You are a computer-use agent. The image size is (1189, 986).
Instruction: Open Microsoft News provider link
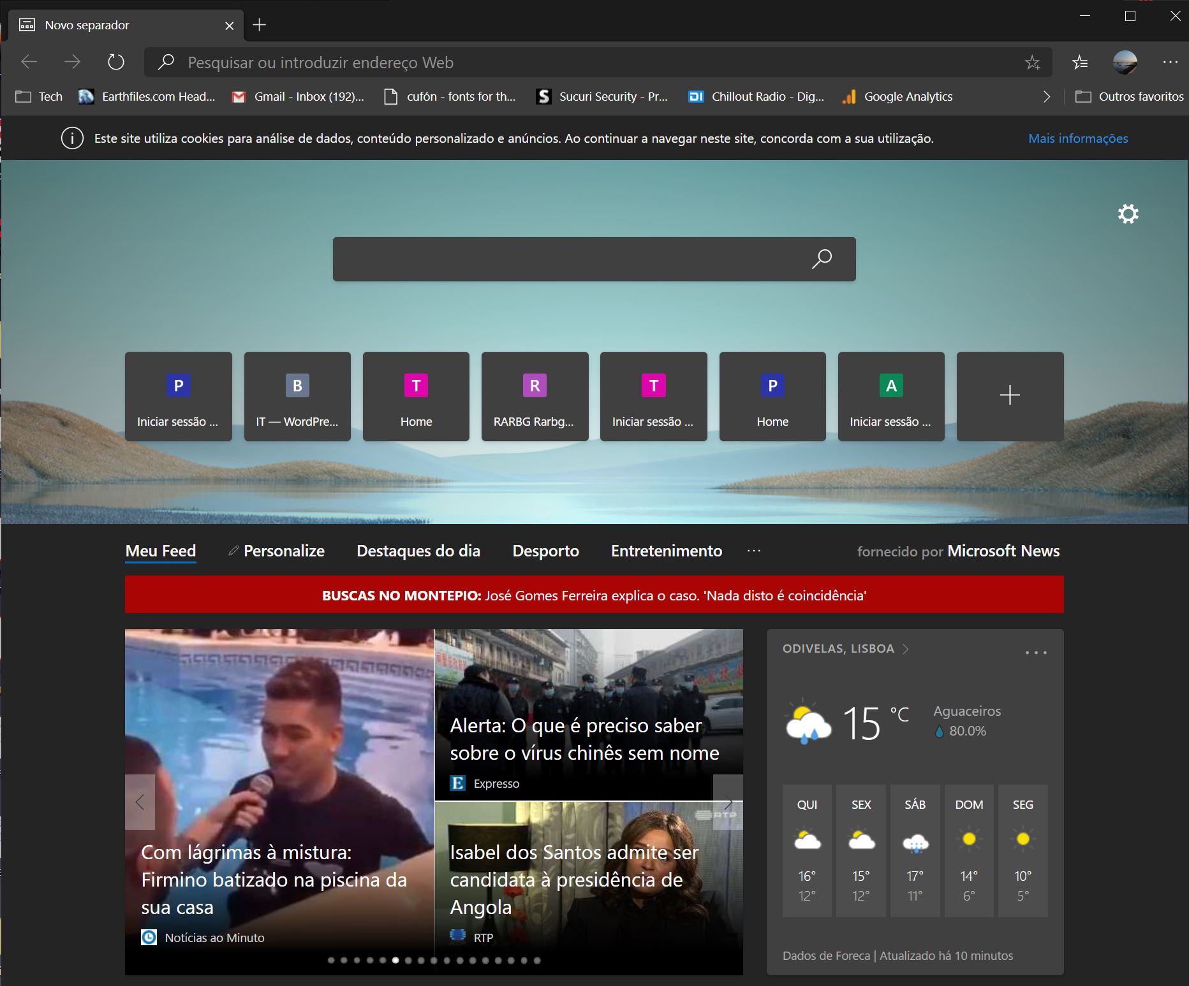[1003, 551]
